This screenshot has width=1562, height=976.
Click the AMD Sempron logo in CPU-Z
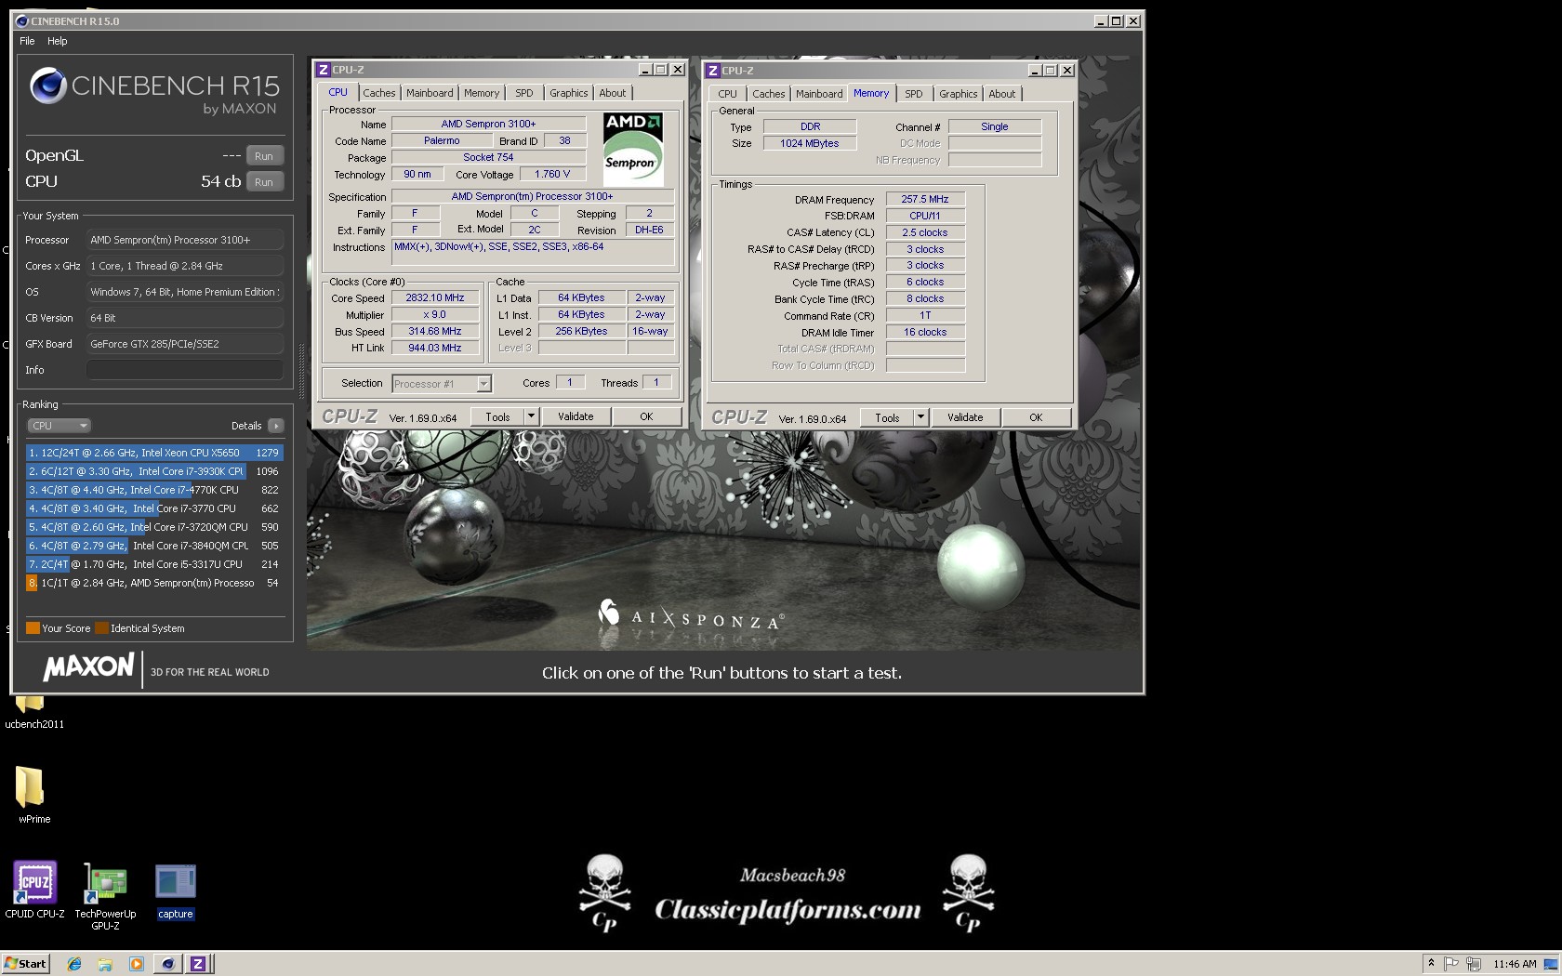click(x=633, y=150)
